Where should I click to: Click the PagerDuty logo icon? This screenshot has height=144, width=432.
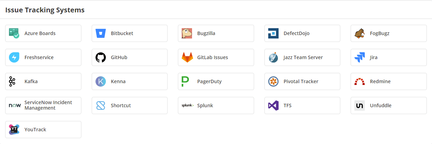(185, 81)
